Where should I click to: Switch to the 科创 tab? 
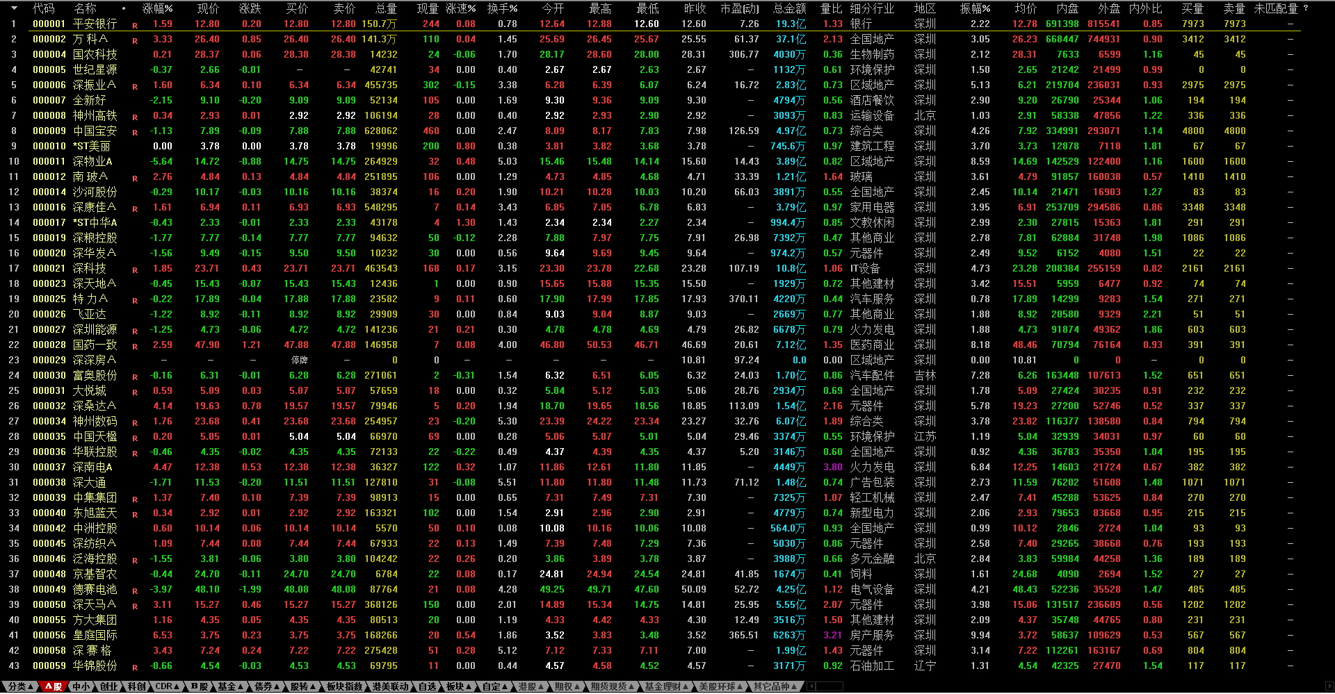click(x=136, y=686)
